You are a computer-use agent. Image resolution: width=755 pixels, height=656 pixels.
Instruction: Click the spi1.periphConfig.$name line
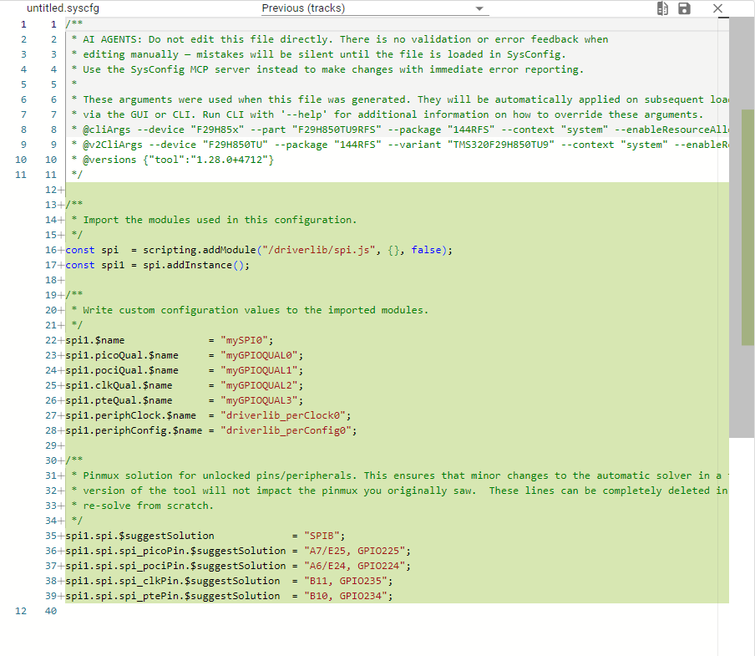click(211, 430)
